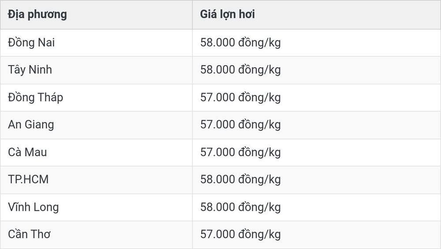Click Cà Mau price 57.000 đồng/kg
This screenshot has height=249, width=441.
point(240,152)
